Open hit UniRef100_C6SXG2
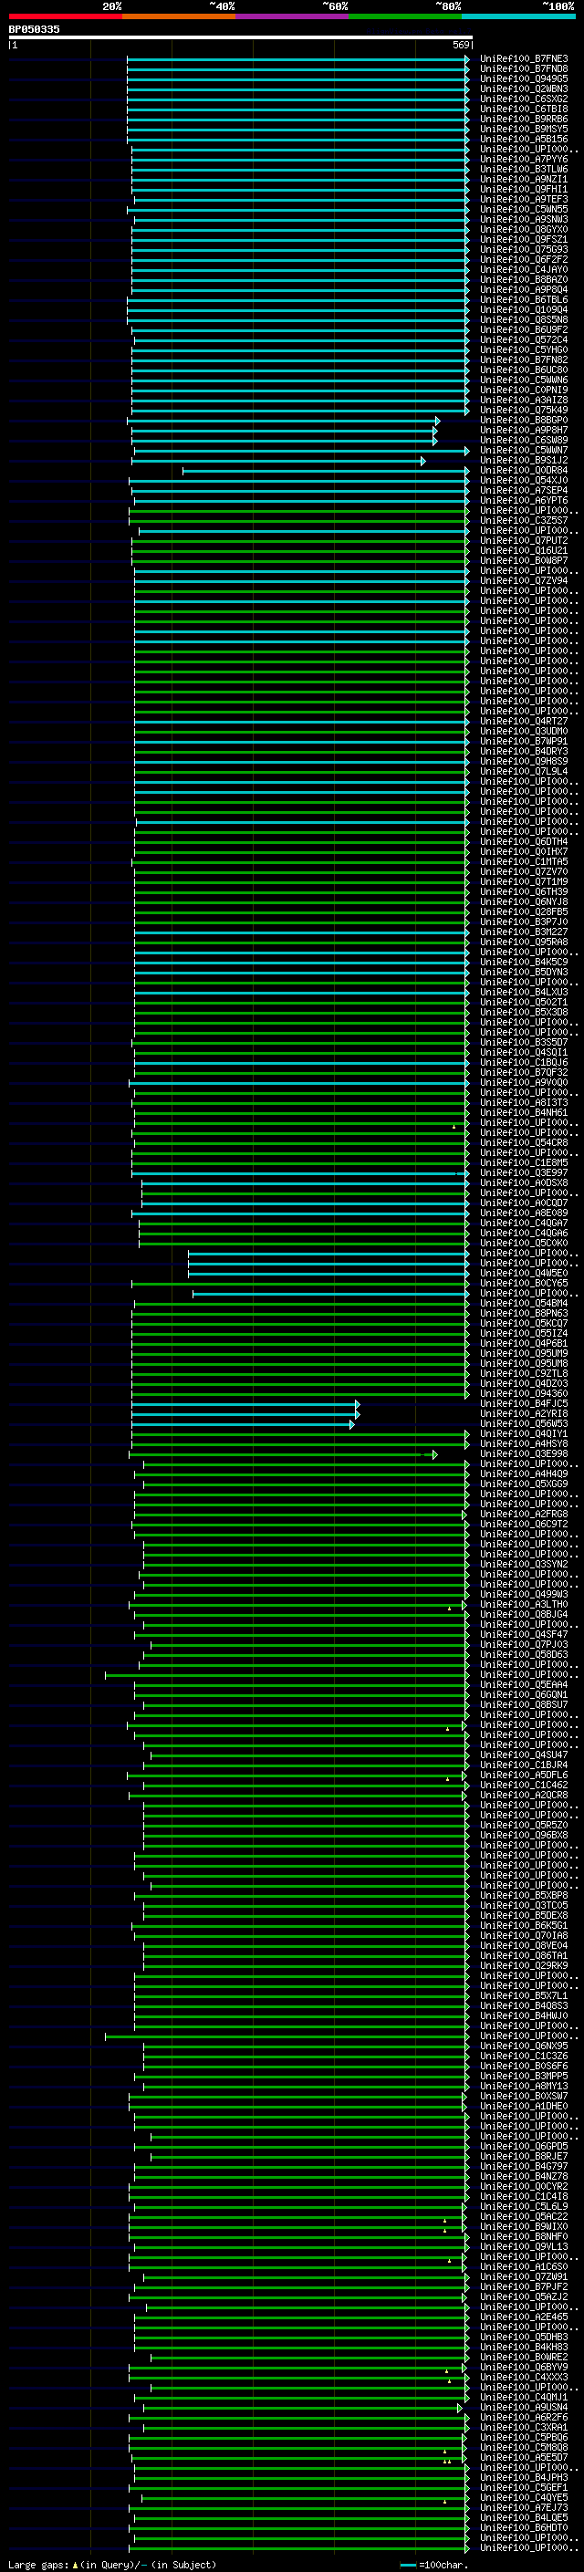The height and width of the screenshot is (2572, 584). 524,99
